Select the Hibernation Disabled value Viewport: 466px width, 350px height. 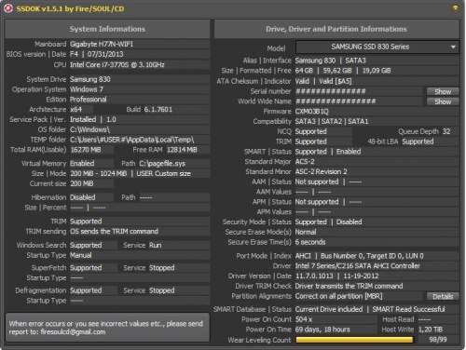(x=82, y=197)
